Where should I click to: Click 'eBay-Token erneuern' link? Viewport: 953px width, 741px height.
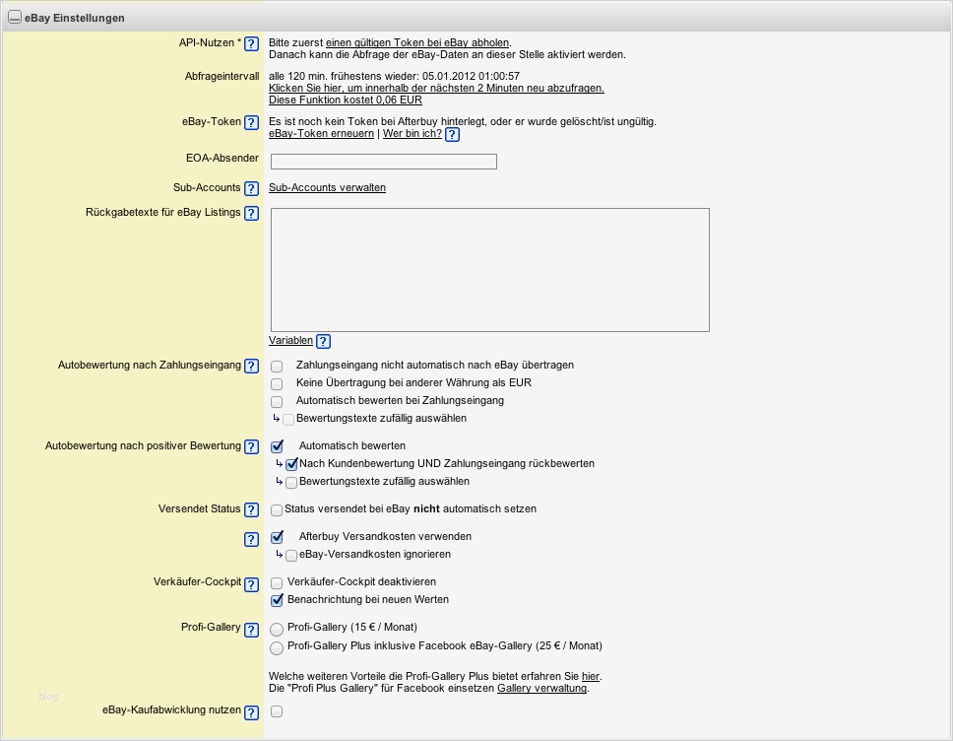pyautogui.click(x=322, y=133)
